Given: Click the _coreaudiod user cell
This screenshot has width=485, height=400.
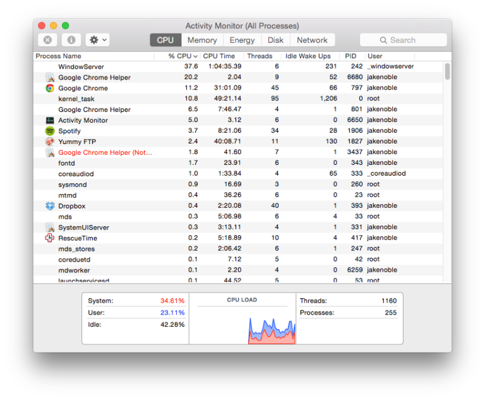Looking at the screenshot, I should coord(386,173).
